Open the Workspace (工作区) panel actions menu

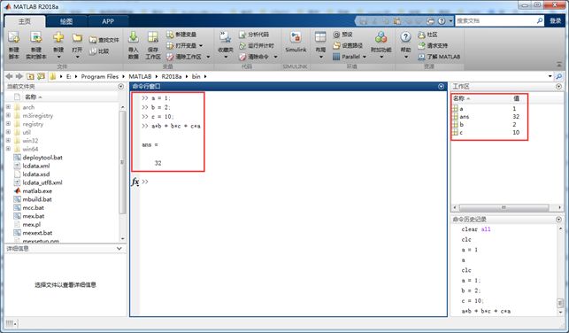tap(558, 87)
